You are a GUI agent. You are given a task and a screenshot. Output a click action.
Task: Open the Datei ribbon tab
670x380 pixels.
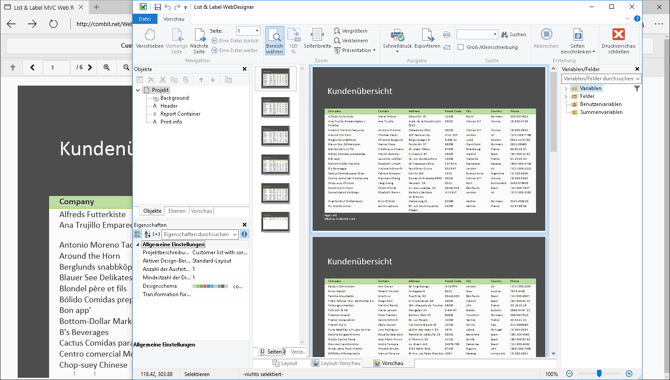[145, 19]
